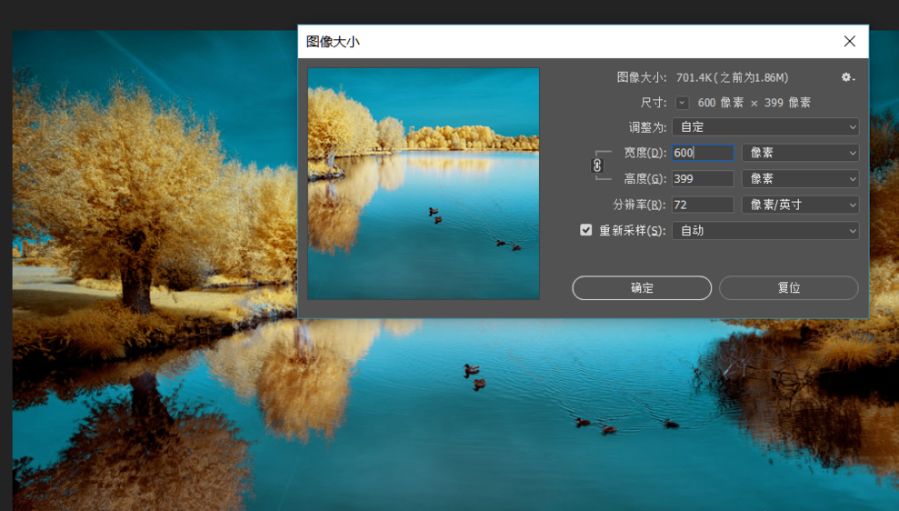This screenshot has width=899, height=511.
Task: Click the 宽度 input field
Action: coord(703,153)
